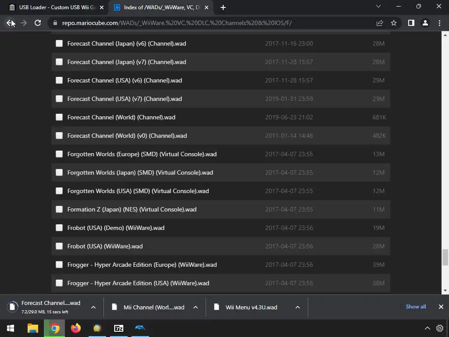Viewport: 449px width, 337px height.
Task: Click the address bar URL
Action: pyautogui.click(x=177, y=23)
